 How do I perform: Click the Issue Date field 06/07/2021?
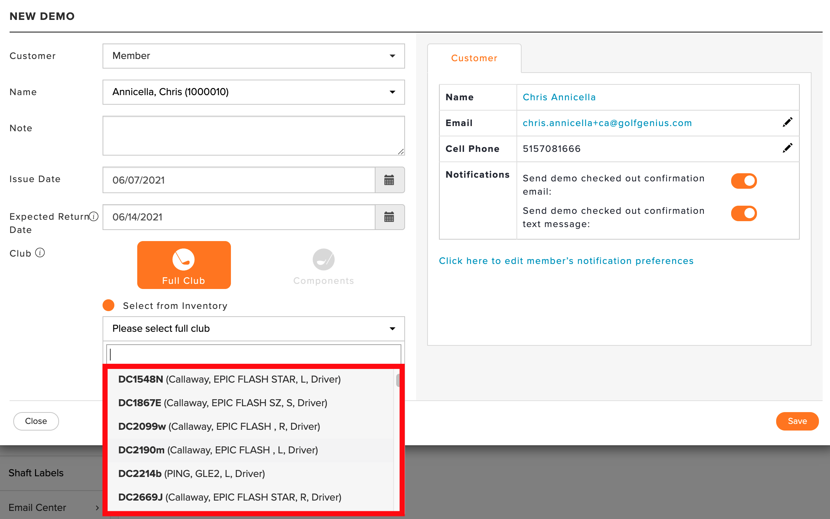pyautogui.click(x=239, y=180)
